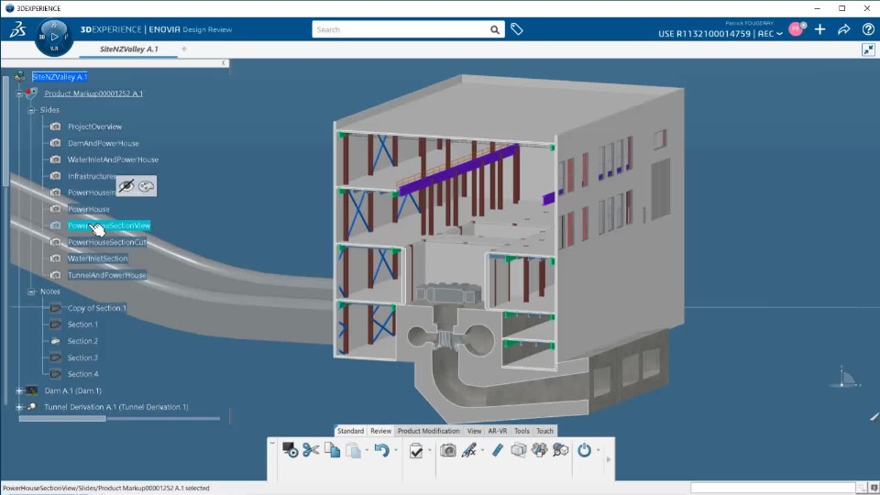Select the SiteNZValley A.1 document tab

tap(129, 49)
